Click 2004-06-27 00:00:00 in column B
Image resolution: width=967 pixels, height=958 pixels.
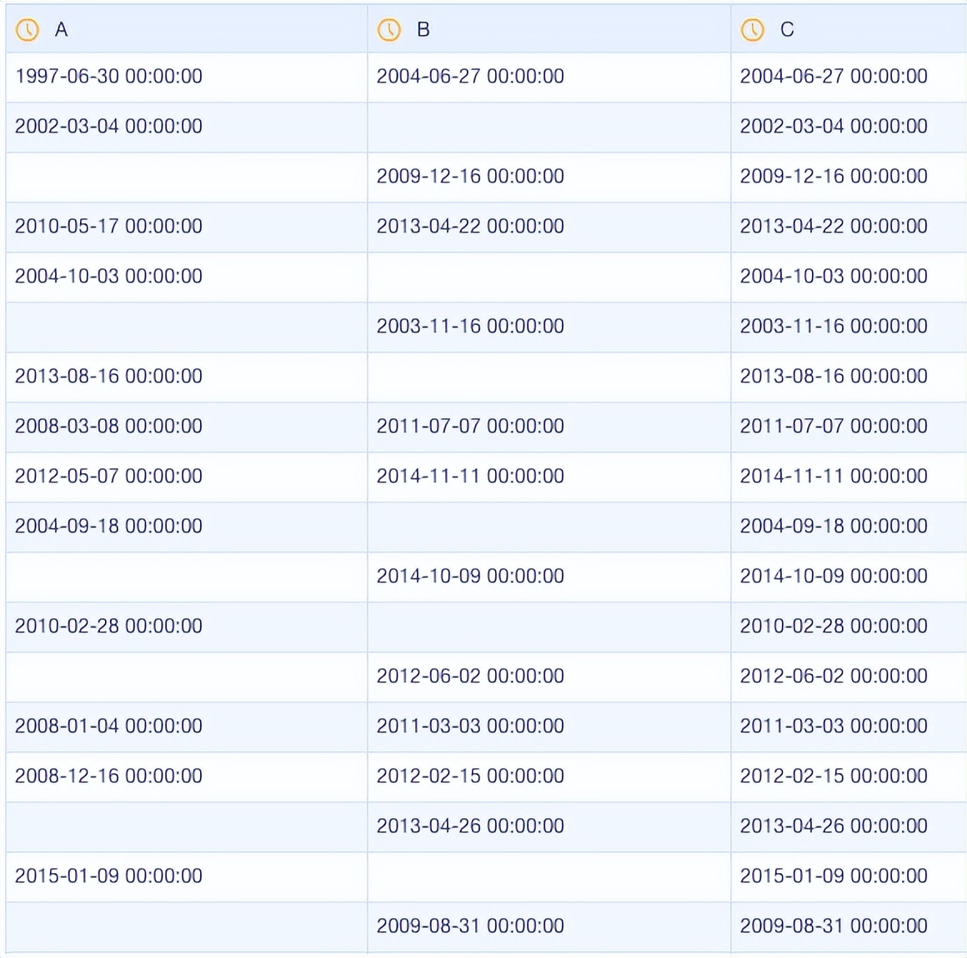click(470, 77)
